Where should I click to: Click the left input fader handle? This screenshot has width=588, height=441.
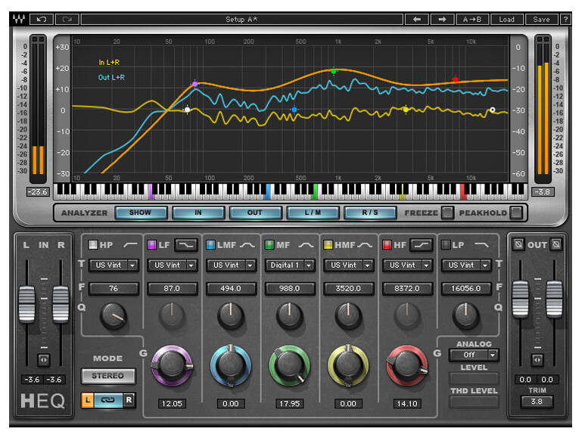pyautogui.click(x=26, y=304)
